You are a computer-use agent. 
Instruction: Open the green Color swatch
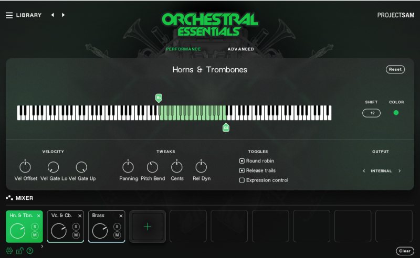(396, 113)
